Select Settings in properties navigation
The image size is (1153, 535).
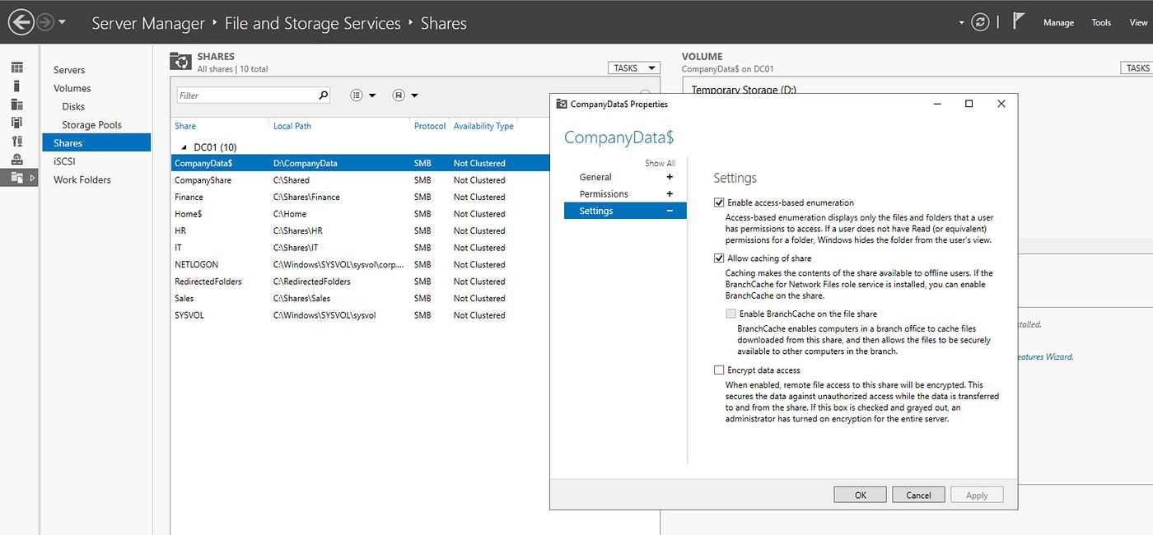point(625,211)
